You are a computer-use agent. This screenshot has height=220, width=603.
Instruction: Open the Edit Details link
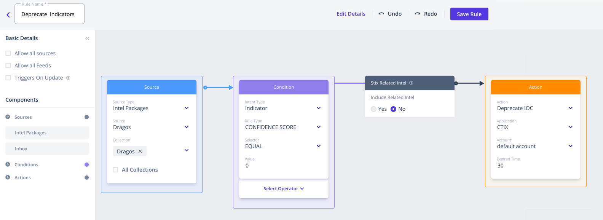(x=351, y=14)
